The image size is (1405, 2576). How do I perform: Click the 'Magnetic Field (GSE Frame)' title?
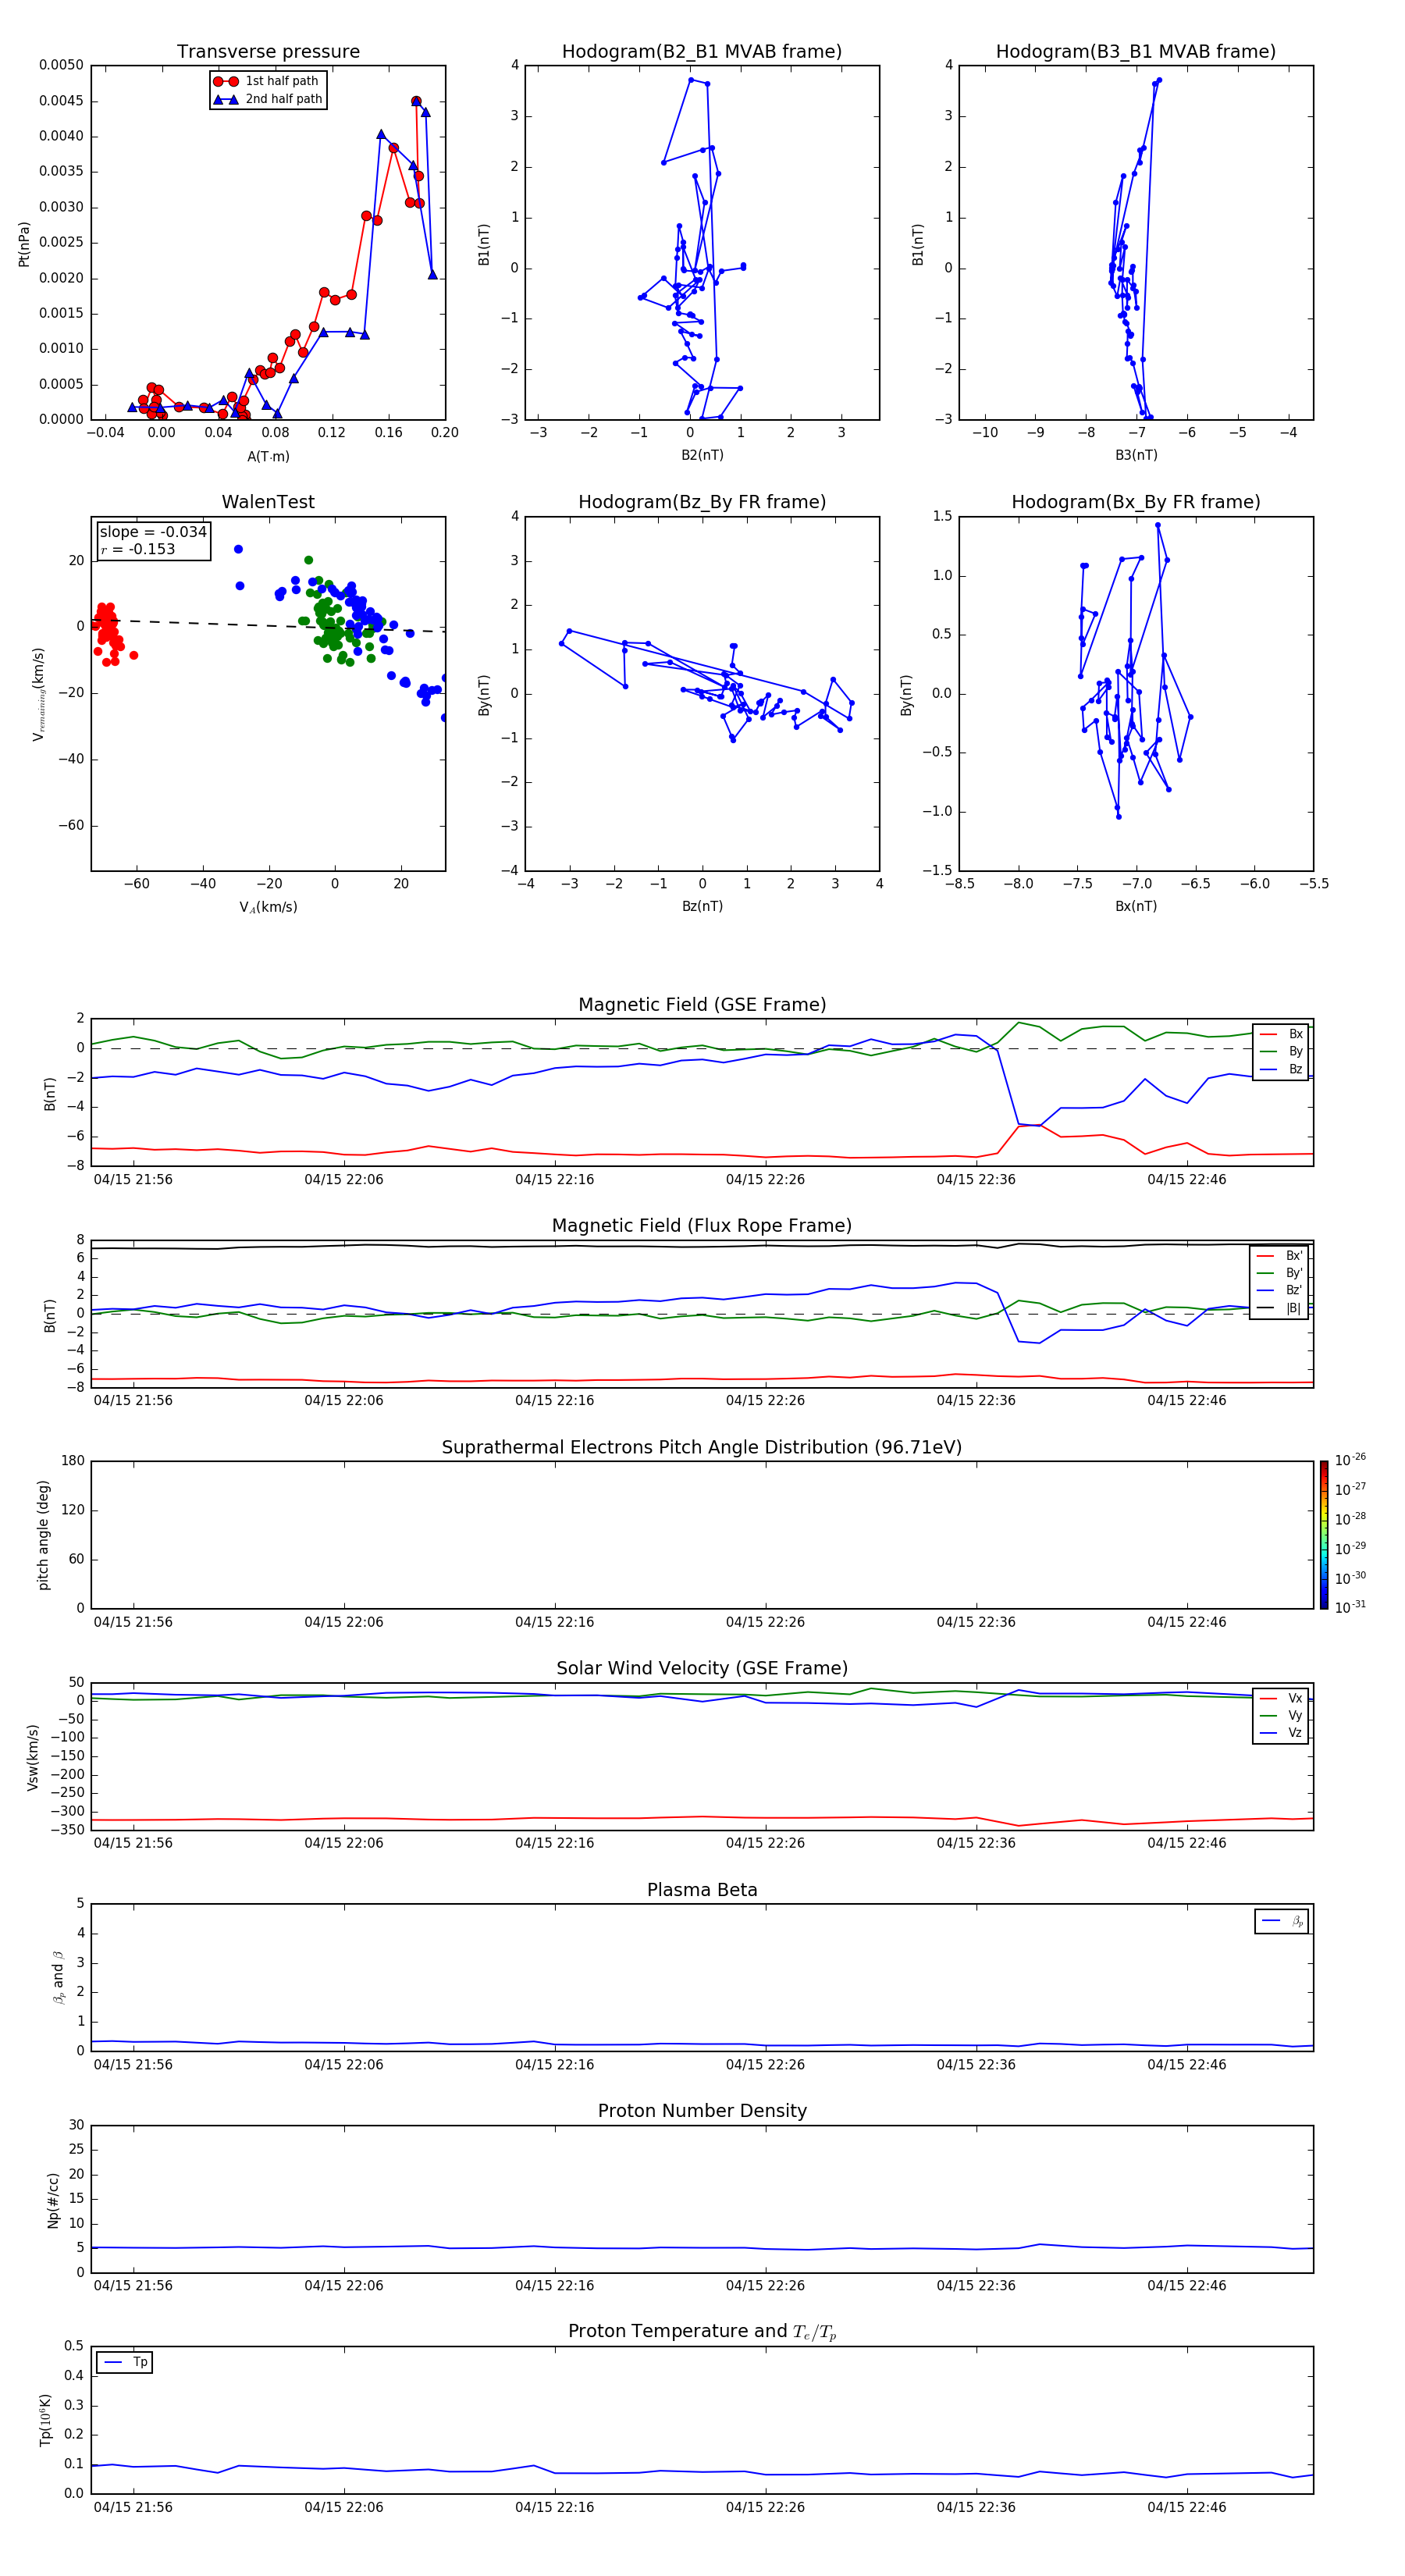pos(702,1005)
